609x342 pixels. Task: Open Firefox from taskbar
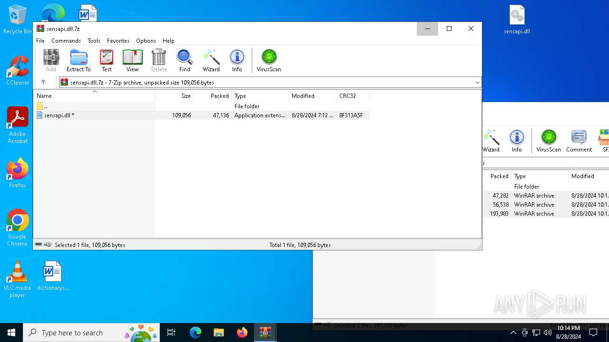242,332
